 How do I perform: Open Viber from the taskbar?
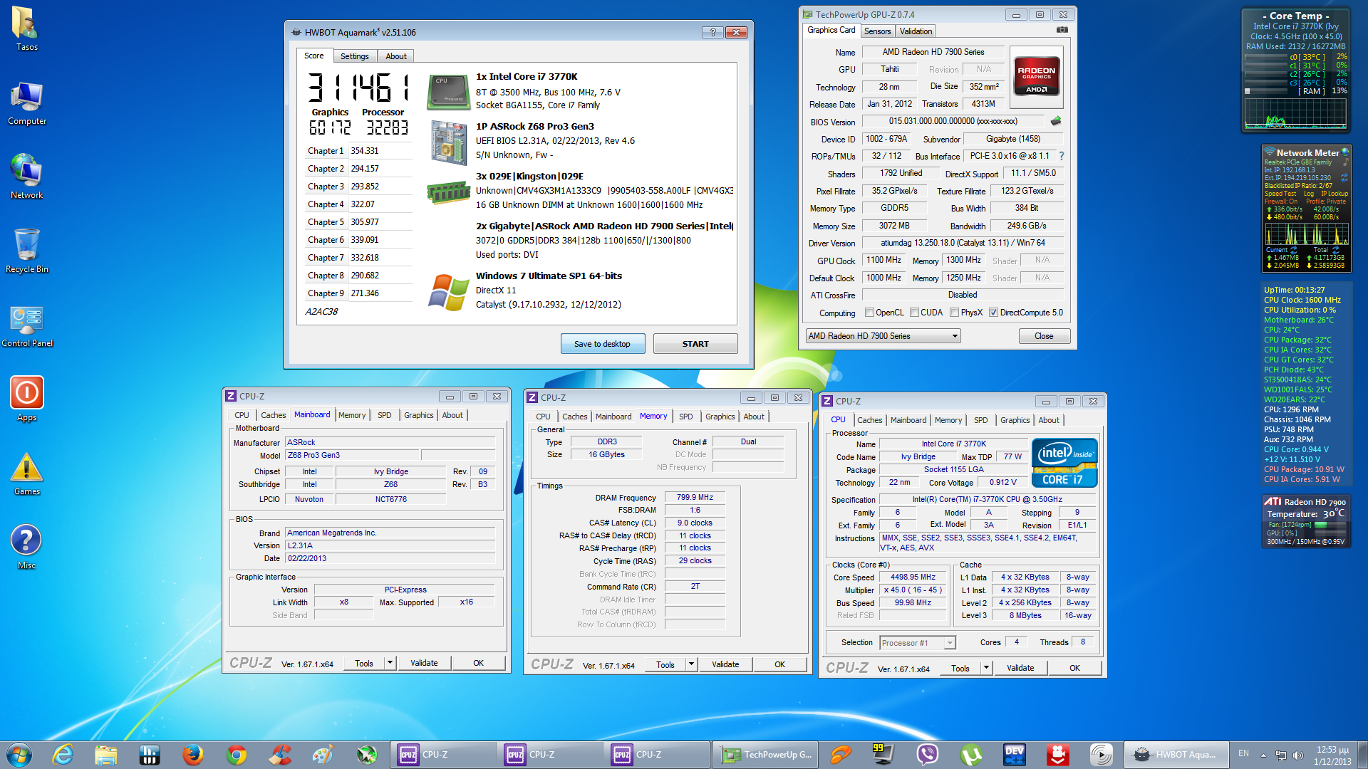coord(928,755)
